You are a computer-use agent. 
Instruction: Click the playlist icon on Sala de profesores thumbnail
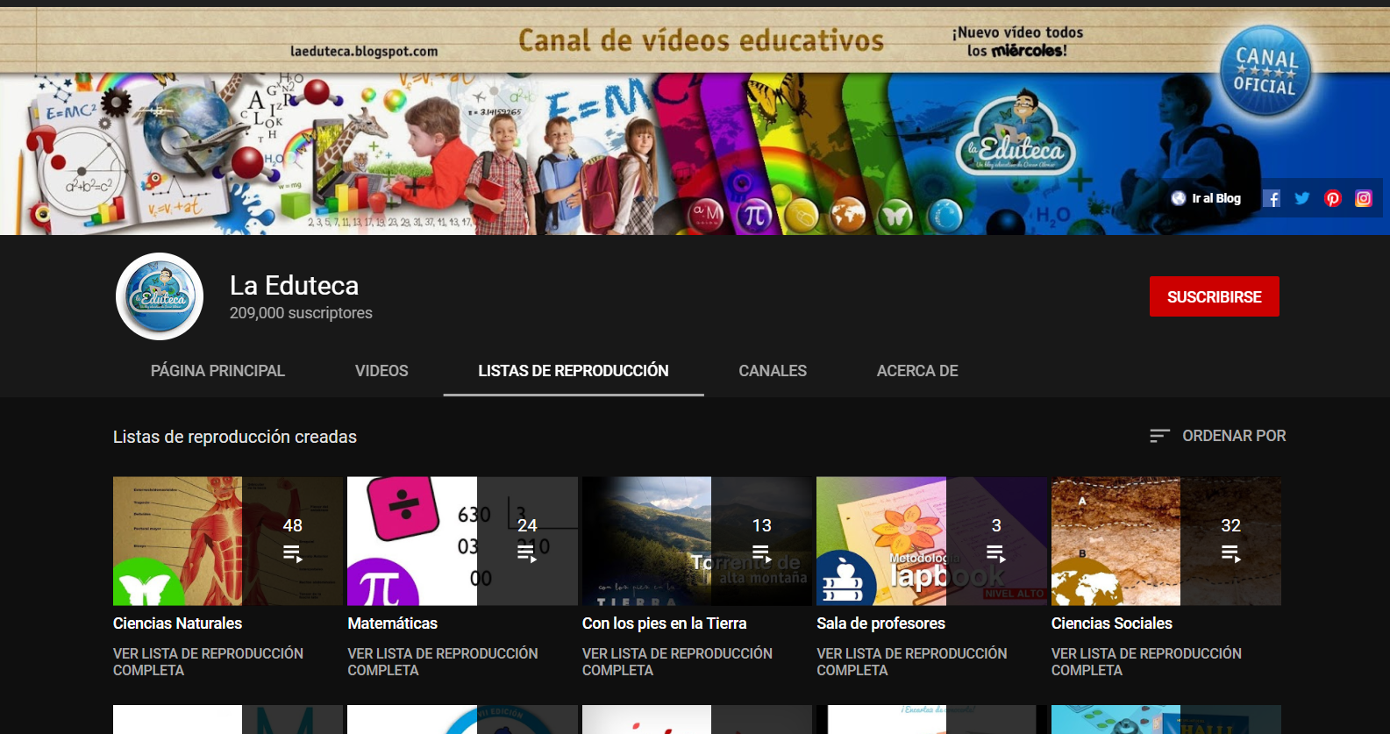click(x=996, y=553)
